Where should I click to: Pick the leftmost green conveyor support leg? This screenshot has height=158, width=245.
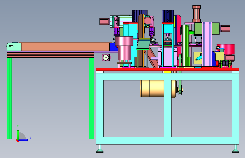[x=9, y=98]
